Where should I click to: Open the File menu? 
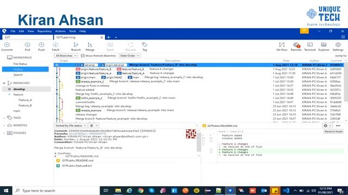(13, 31)
